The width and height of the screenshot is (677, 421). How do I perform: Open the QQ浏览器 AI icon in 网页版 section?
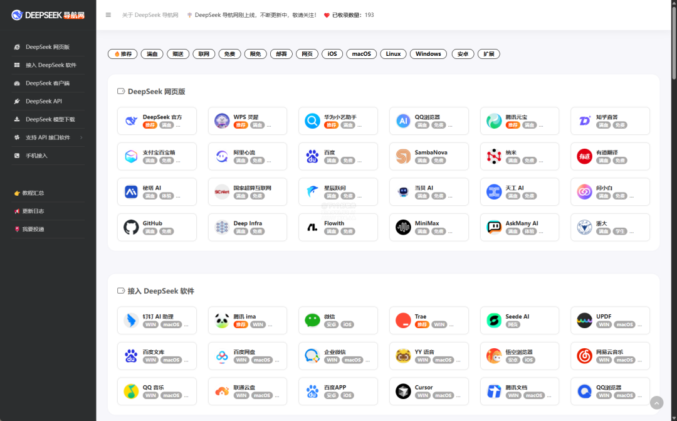(x=403, y=120)
